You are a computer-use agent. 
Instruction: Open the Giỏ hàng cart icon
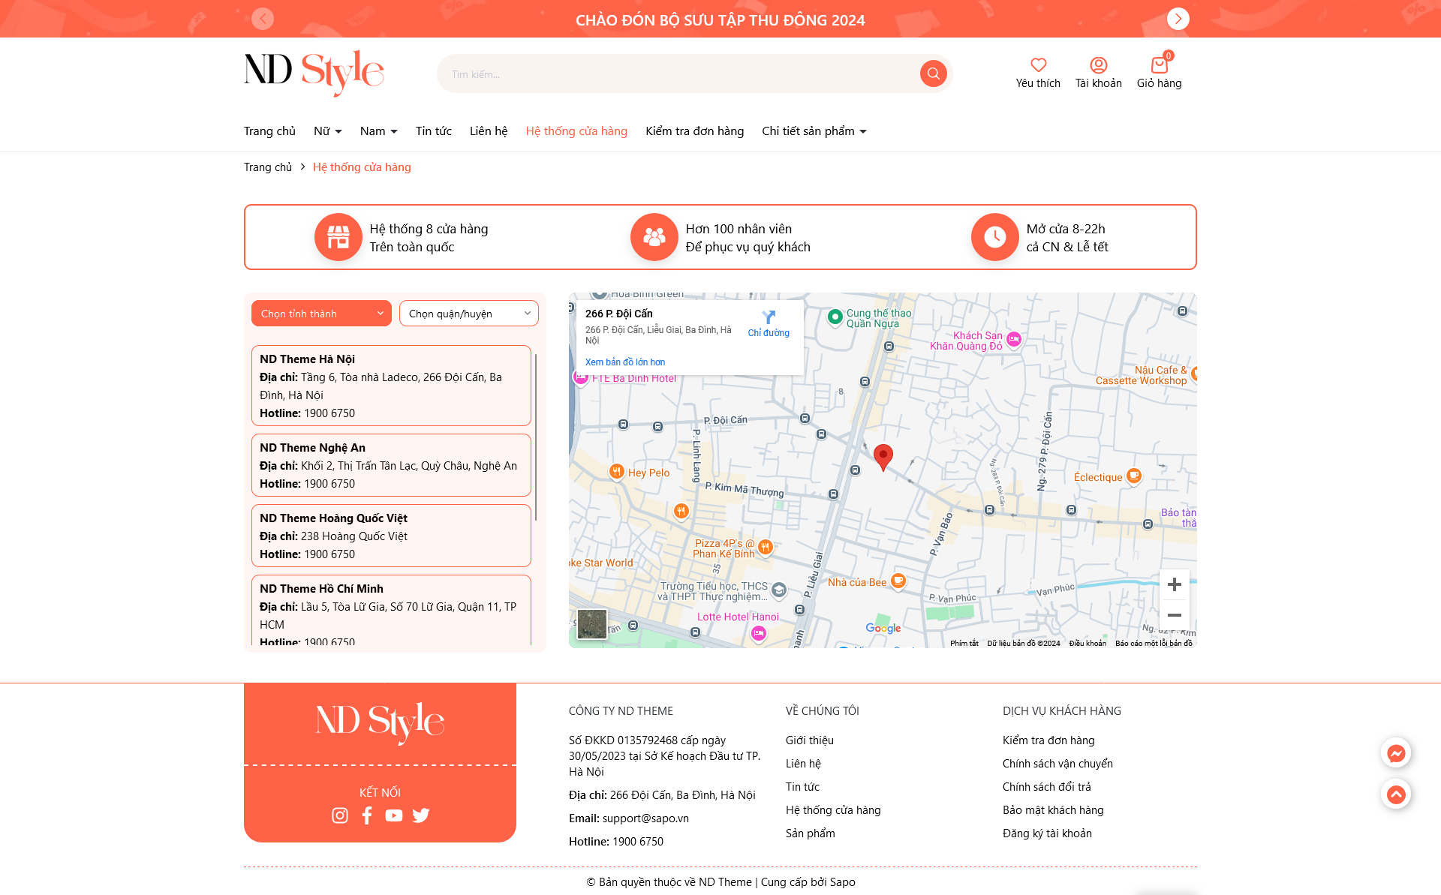tap(1160, 65)
